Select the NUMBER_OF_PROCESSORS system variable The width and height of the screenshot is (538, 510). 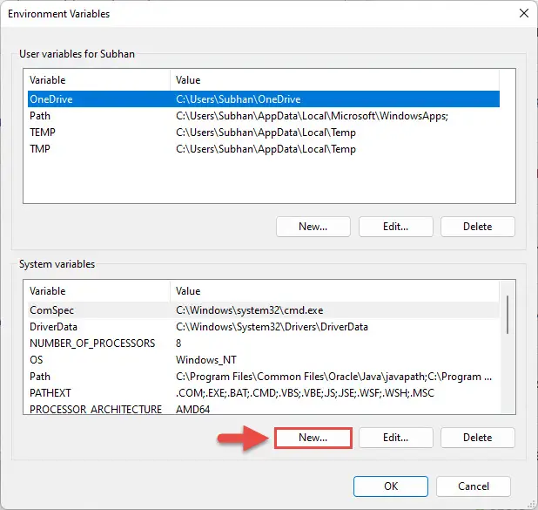point(264,343)
